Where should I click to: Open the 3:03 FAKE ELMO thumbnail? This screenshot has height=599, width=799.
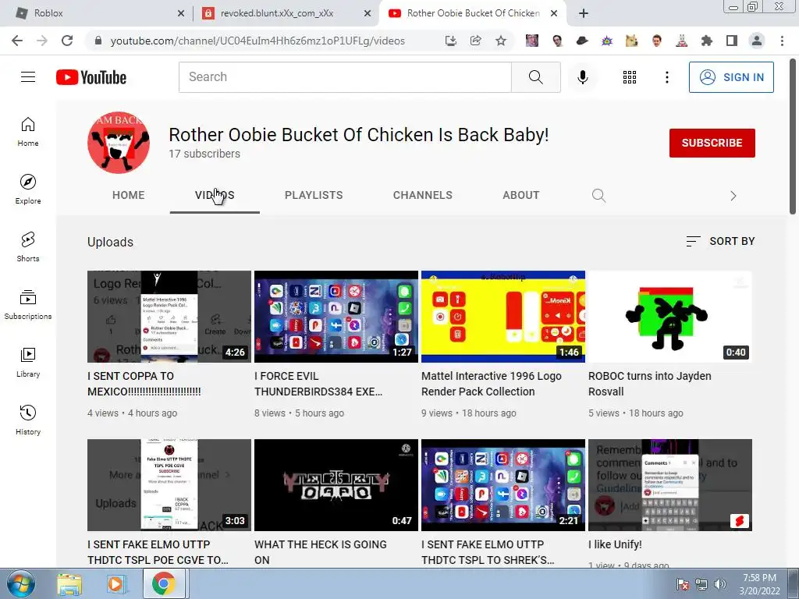click(x=169, y=485)
